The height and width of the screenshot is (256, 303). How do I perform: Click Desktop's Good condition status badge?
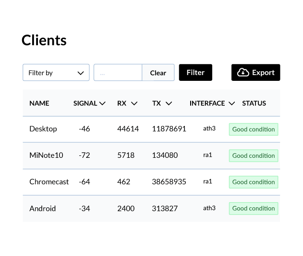[254, 129]
